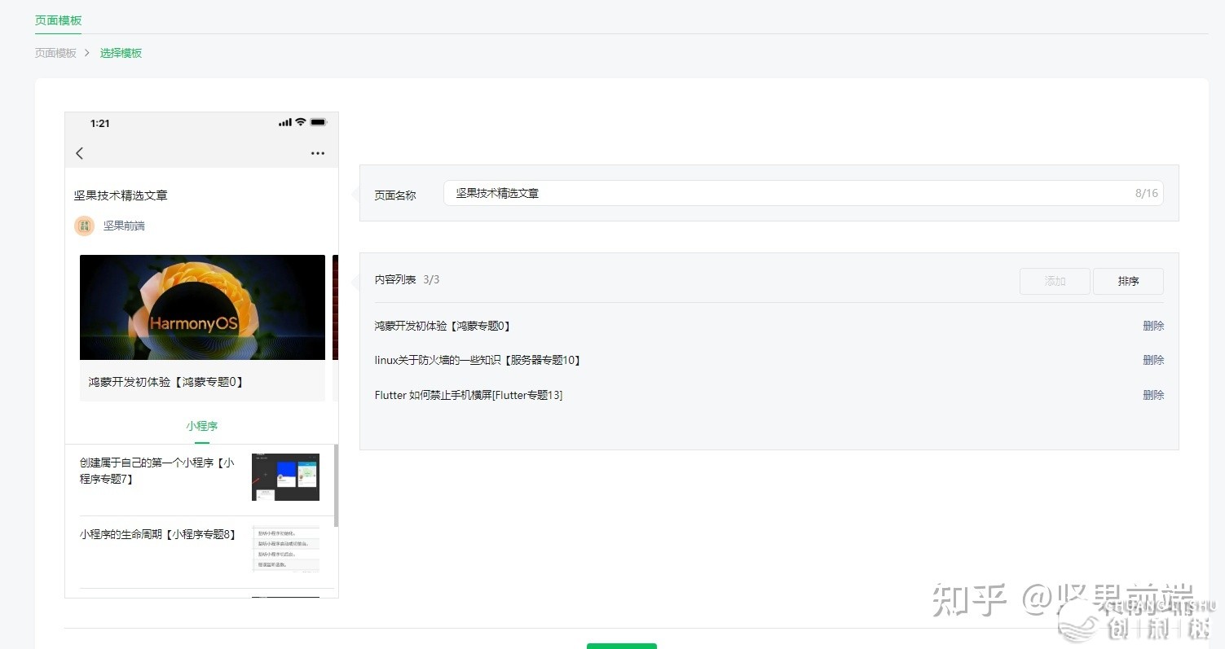Viewport: 1225px width, 649px height.
Task: Click thumbnail of 创建属于自己的第一个小程序 article
Action: click(285, 476)
